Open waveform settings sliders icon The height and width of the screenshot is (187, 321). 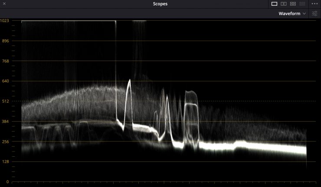pyautogui.click(x=315, y=13)
